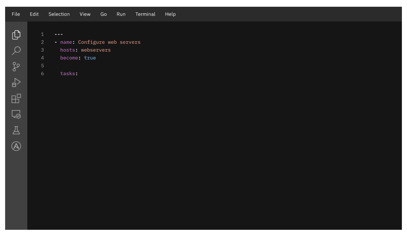Show the Source Control branch view
Viewport: 407px width, 236px height.
[16, 67]
